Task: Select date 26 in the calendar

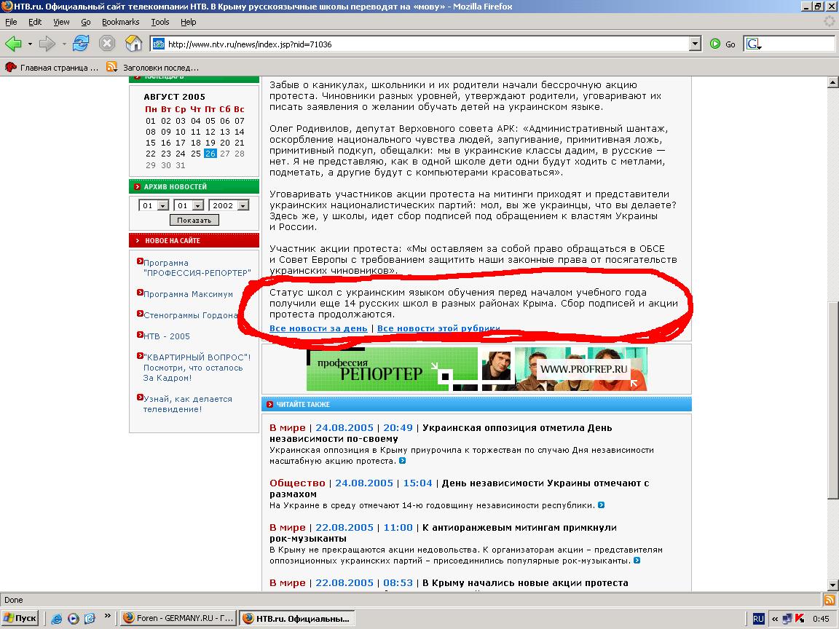Action: pyautogui.click(x=210, y=154)
